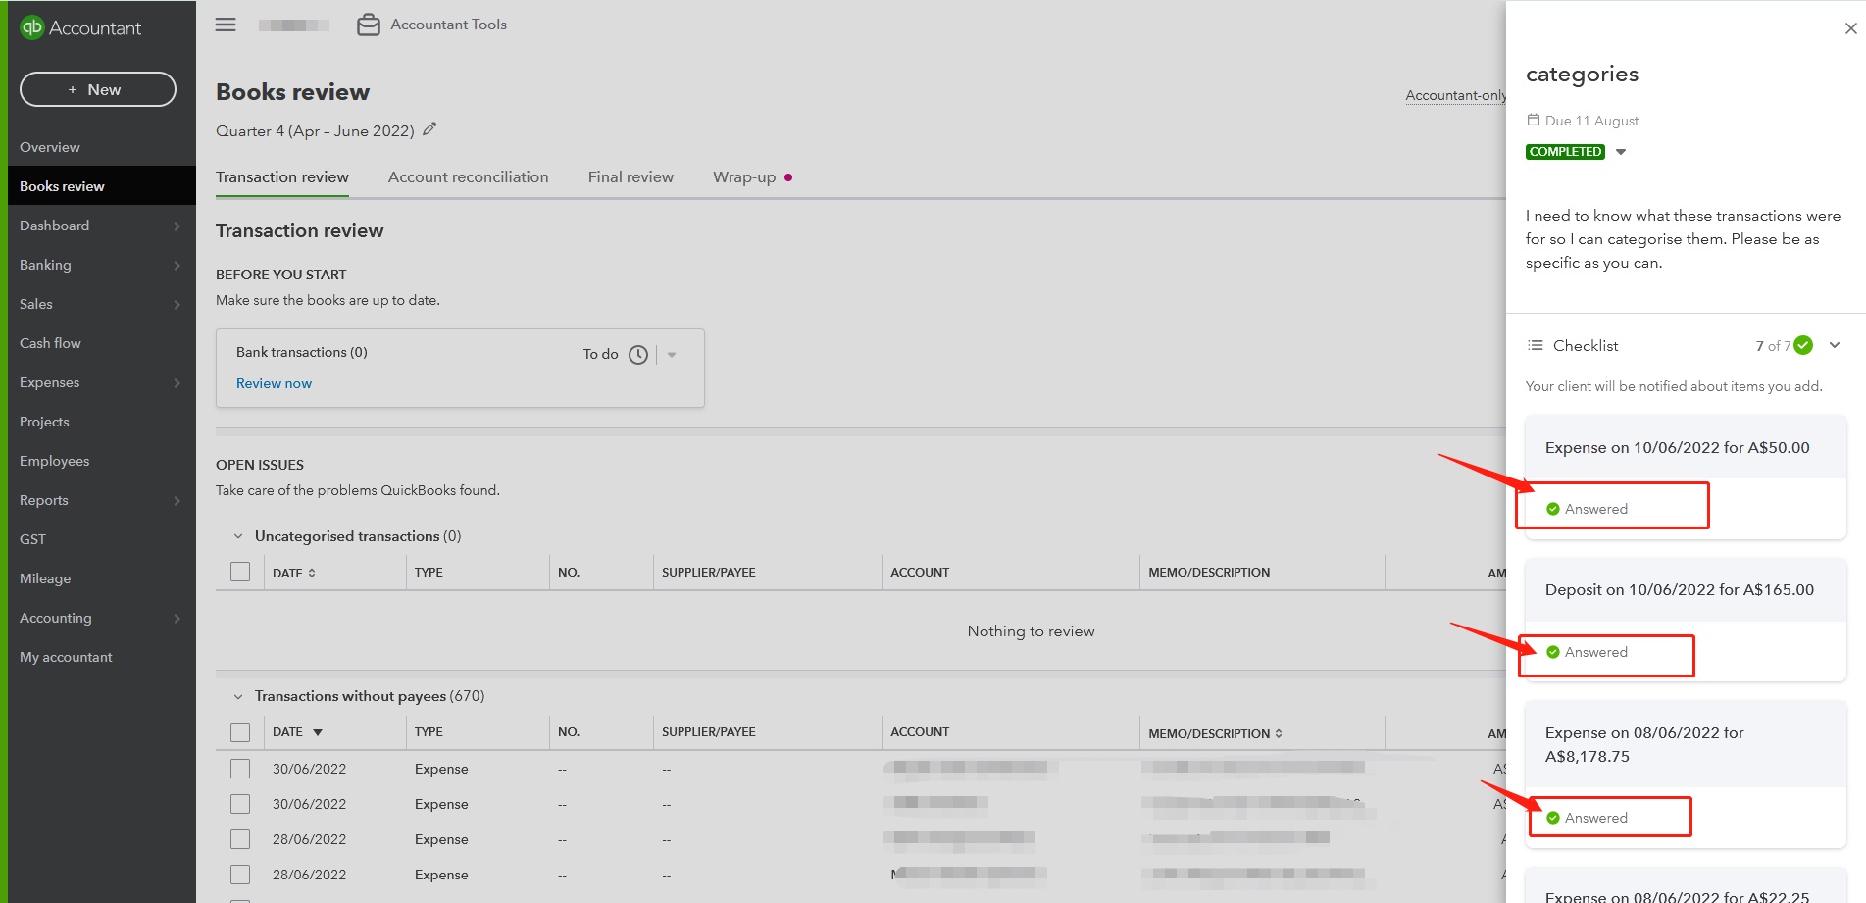Click the hamburger menu icon

click(226, 25)
